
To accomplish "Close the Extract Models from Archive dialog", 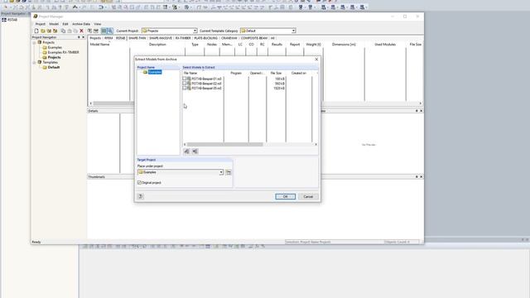I will (316, 59).
